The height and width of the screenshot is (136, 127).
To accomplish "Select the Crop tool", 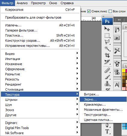I will [x=107, y=55].
